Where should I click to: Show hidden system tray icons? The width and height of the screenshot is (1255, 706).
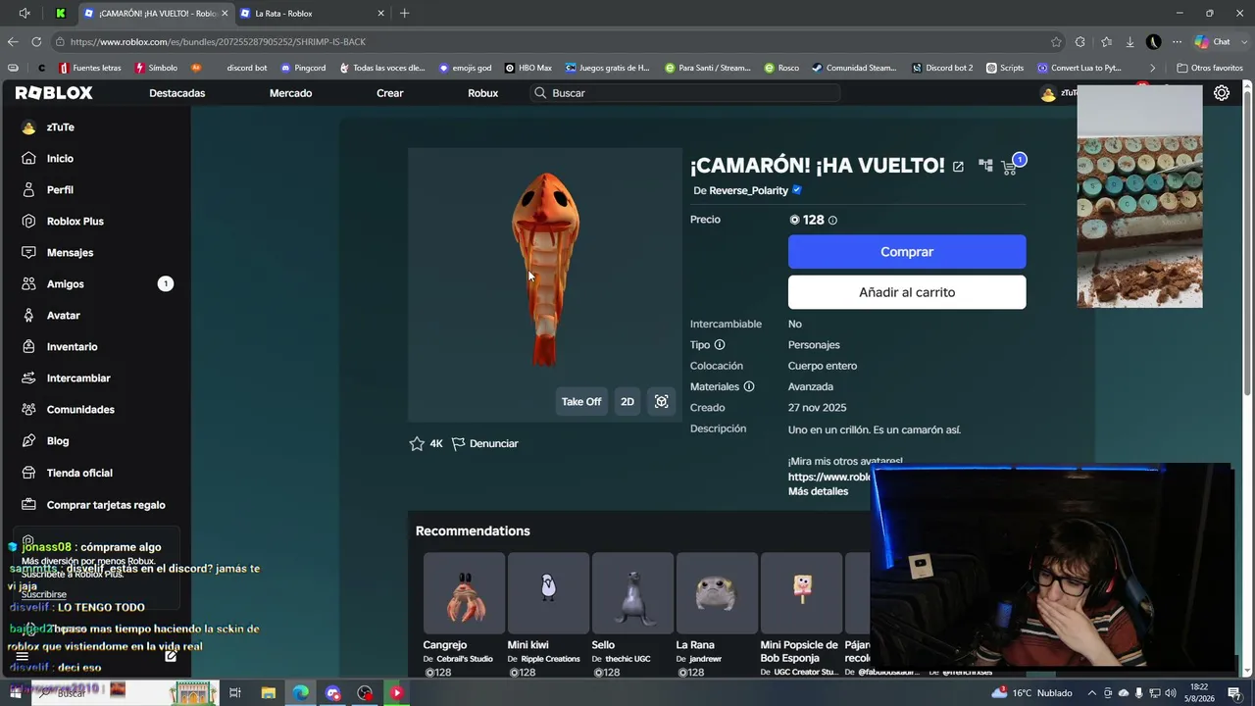click(x=1091, y=693)
